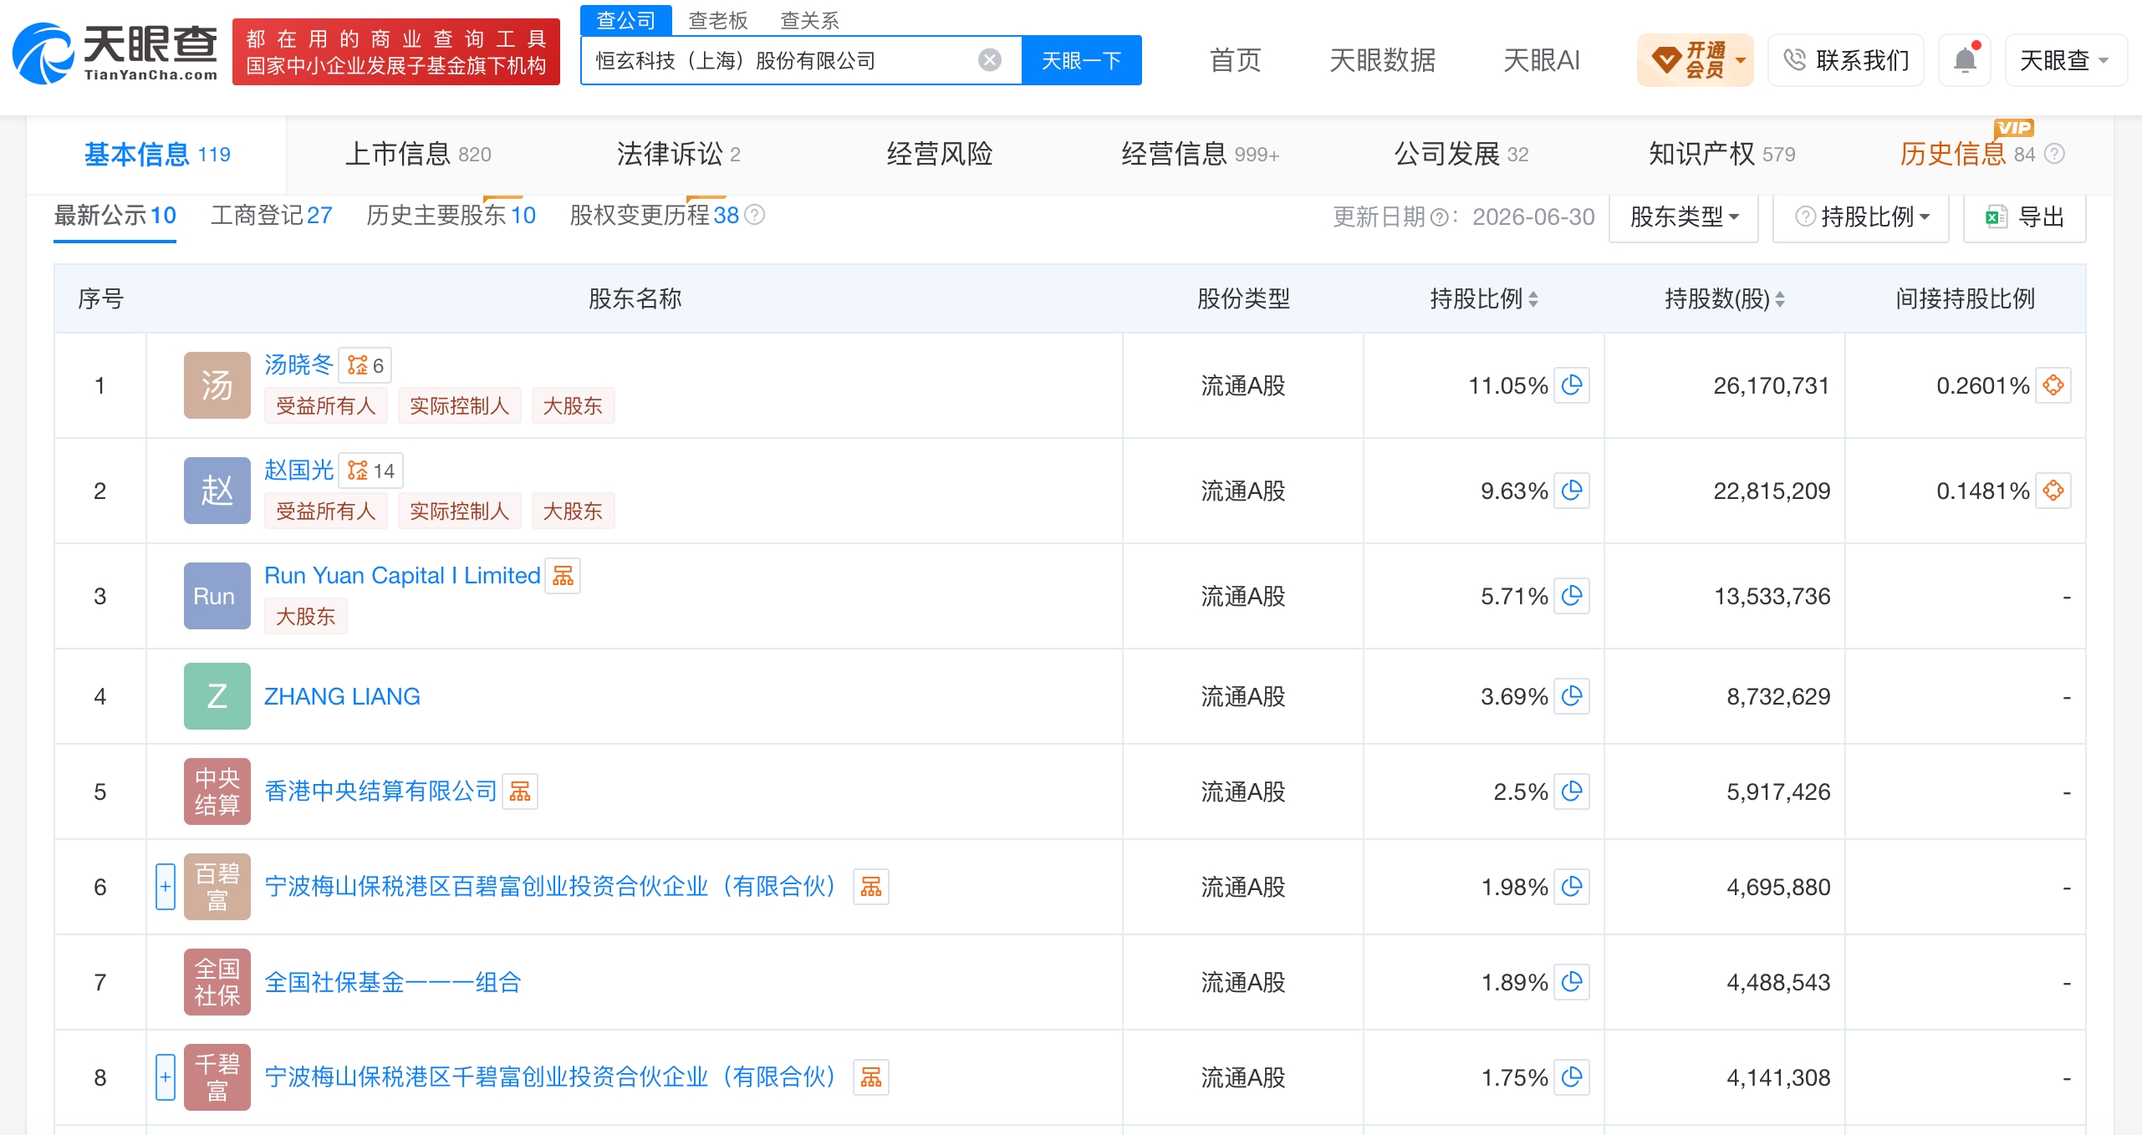This screenshot has height=1135, width=2142.
Task: Open 天眼数据 in top navigation
Action: 1382,60
